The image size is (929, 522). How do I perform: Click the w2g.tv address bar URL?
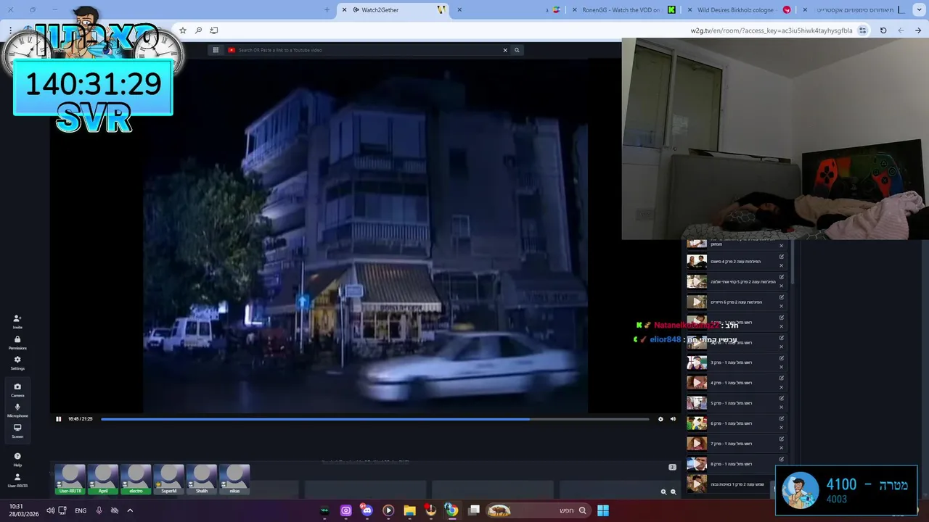(x=772, y=30)
